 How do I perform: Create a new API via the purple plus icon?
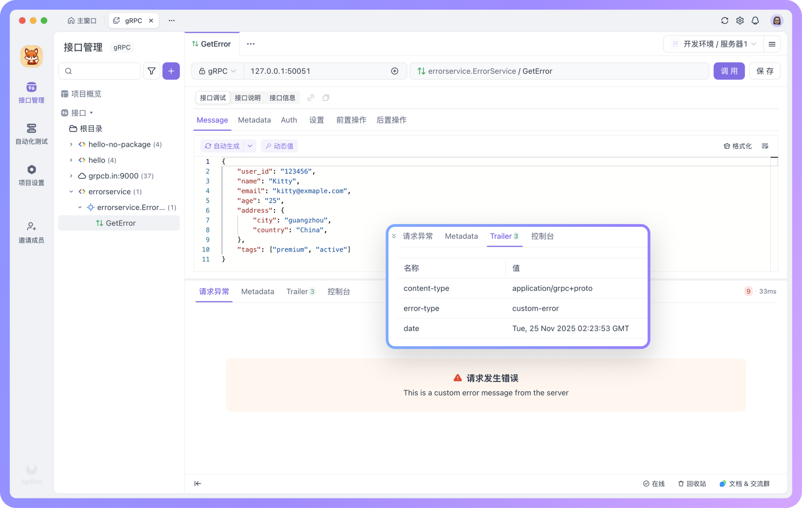pos(171,71)
